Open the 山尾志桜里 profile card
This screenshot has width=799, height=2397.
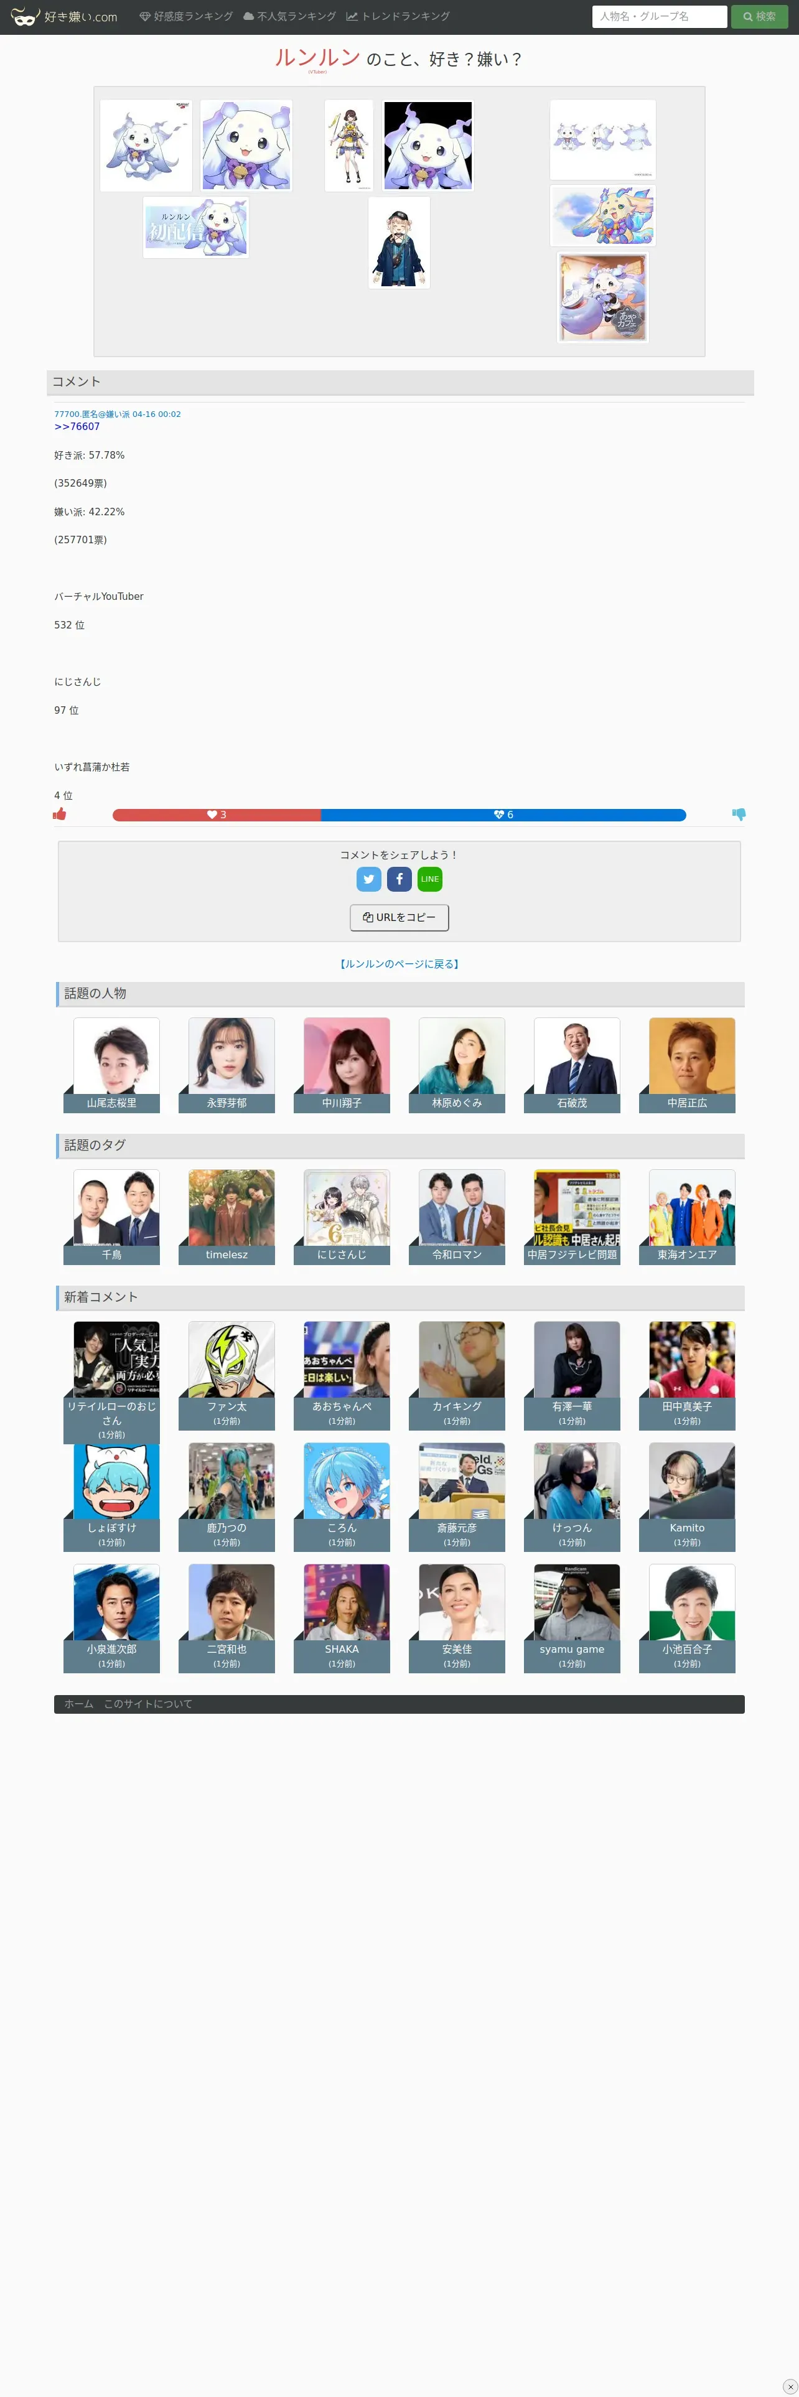pyautogui.click(x=111, y=1065)
